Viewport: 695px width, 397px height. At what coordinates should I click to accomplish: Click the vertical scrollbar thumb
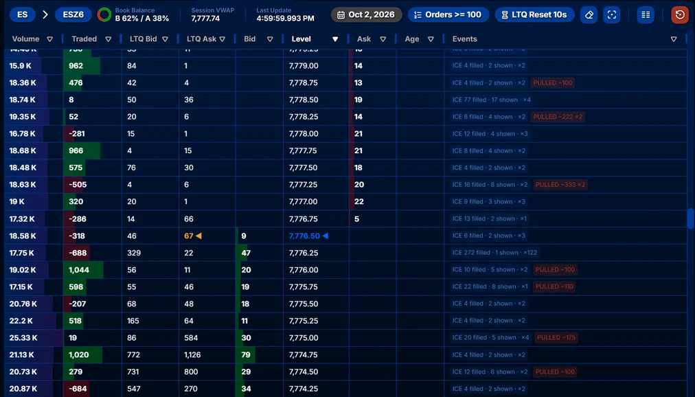tap(691, 218)
